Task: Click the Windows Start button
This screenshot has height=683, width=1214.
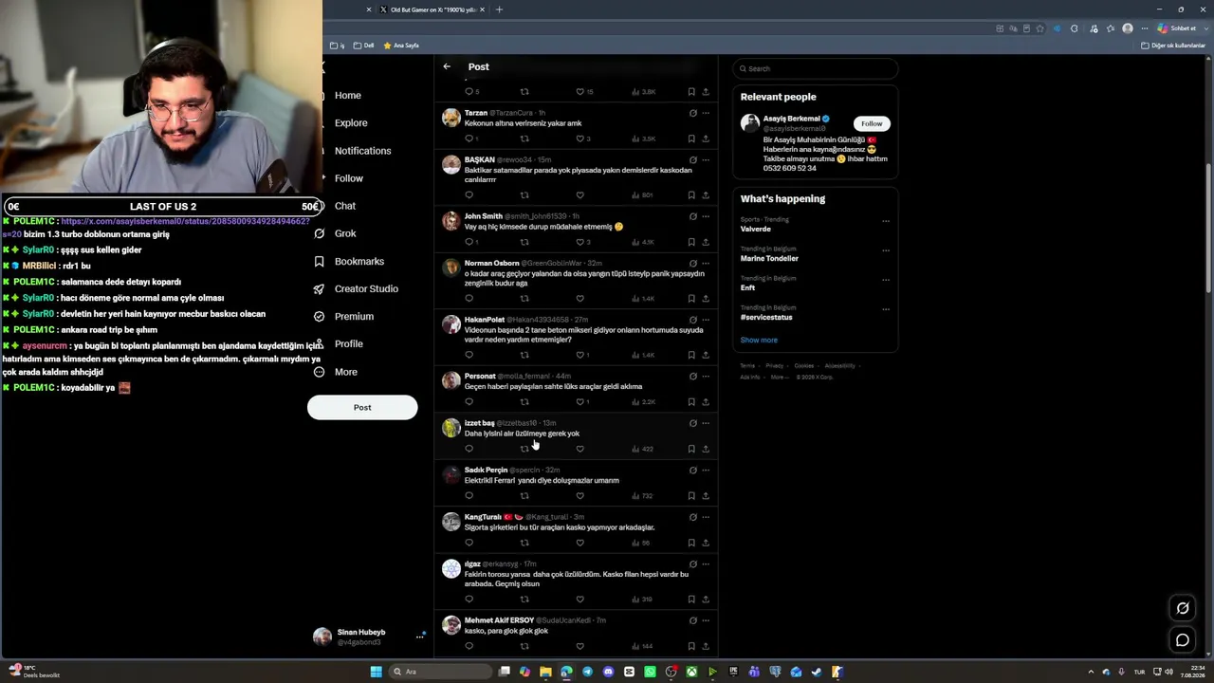Action: [377, 672]
